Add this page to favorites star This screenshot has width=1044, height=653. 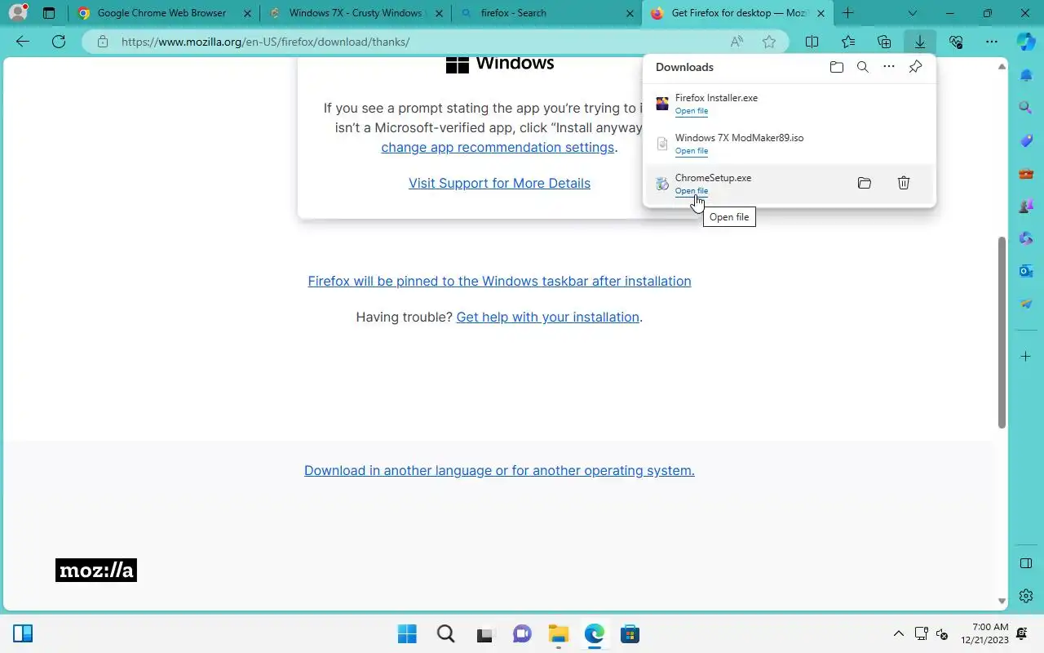[x=769, y=42]
